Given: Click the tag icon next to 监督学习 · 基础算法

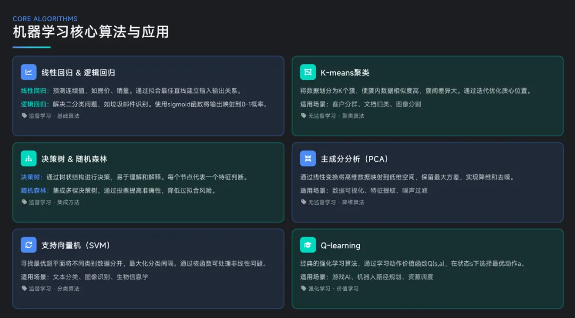Looking at the screenshot, I should 24,115.
